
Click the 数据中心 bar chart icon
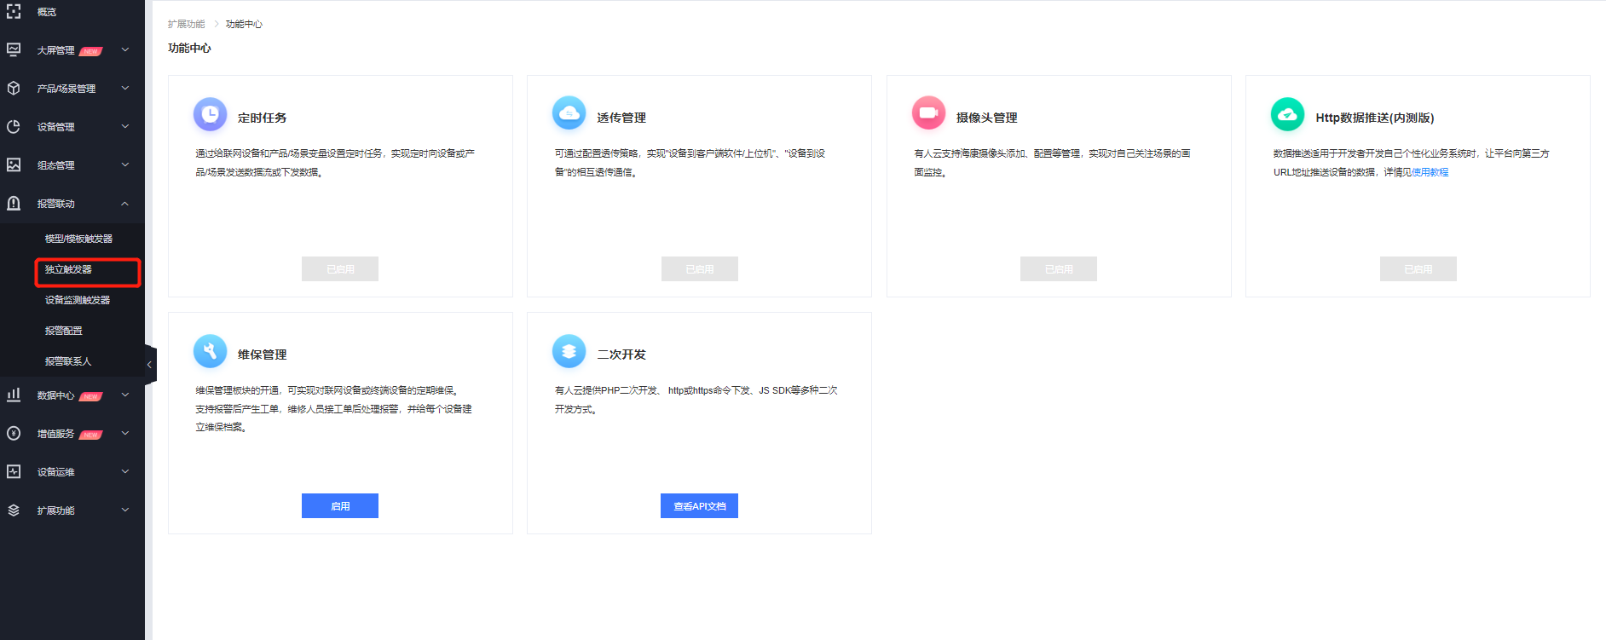pos(14,395)
